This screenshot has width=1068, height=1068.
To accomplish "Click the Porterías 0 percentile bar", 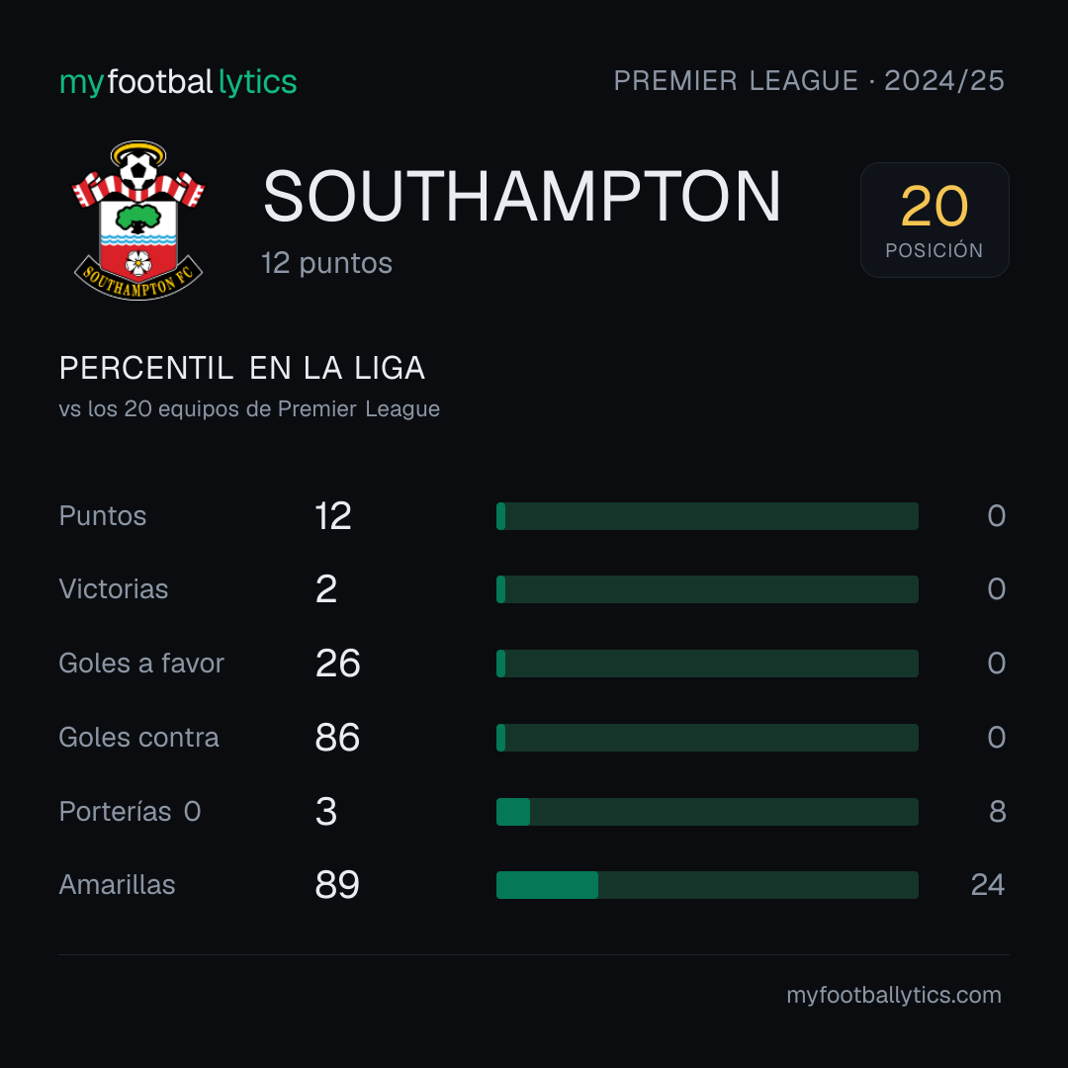I will point(707,812).
